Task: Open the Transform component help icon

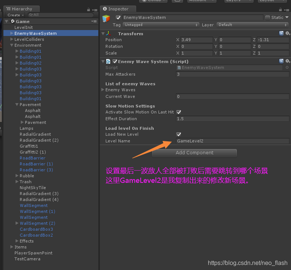Action: click(281, 33)
